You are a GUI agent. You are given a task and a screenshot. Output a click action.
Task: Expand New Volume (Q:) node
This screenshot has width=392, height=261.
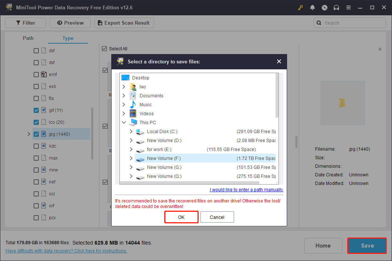coord(131,176)
